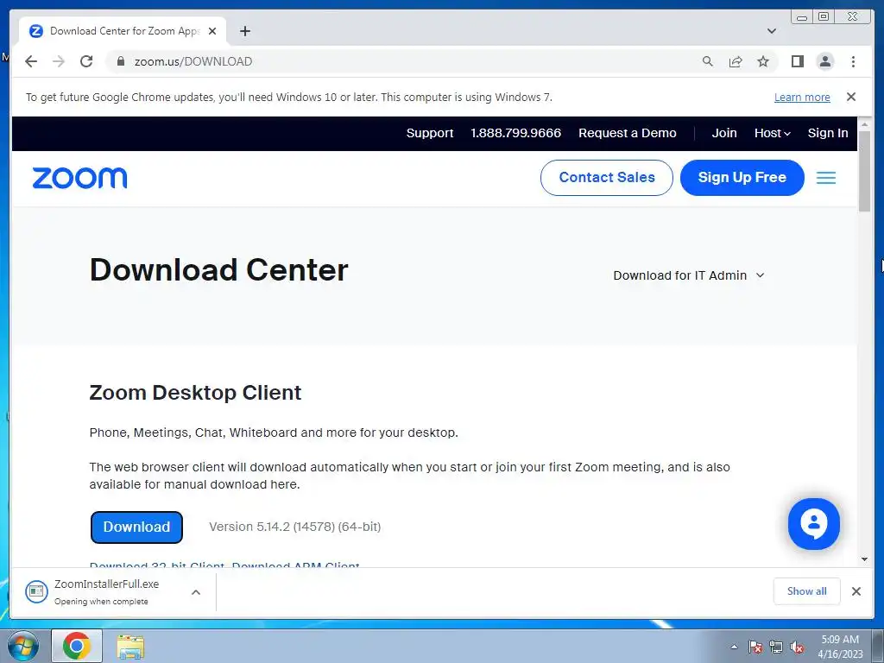Click Sign Up Free
Viewport: 884px width, 663px height.
click(742, 178)
